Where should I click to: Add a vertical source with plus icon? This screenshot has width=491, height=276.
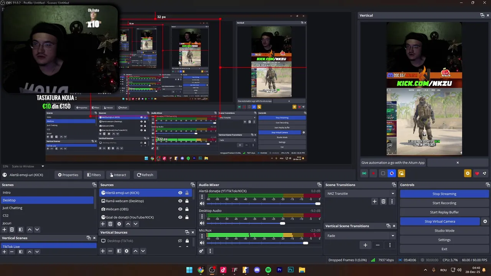[x=103, y=251]
